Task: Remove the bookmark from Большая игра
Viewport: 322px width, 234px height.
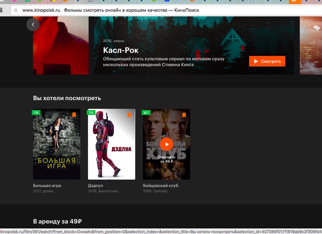Action: pos(74,115)
